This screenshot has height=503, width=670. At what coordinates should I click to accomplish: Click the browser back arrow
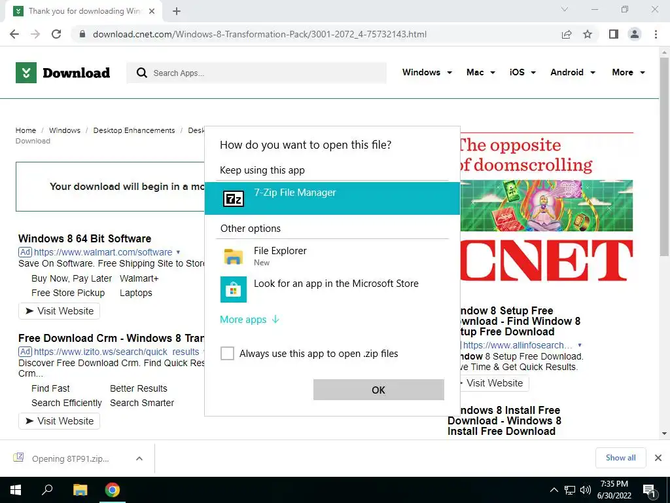tap(14, 34)
